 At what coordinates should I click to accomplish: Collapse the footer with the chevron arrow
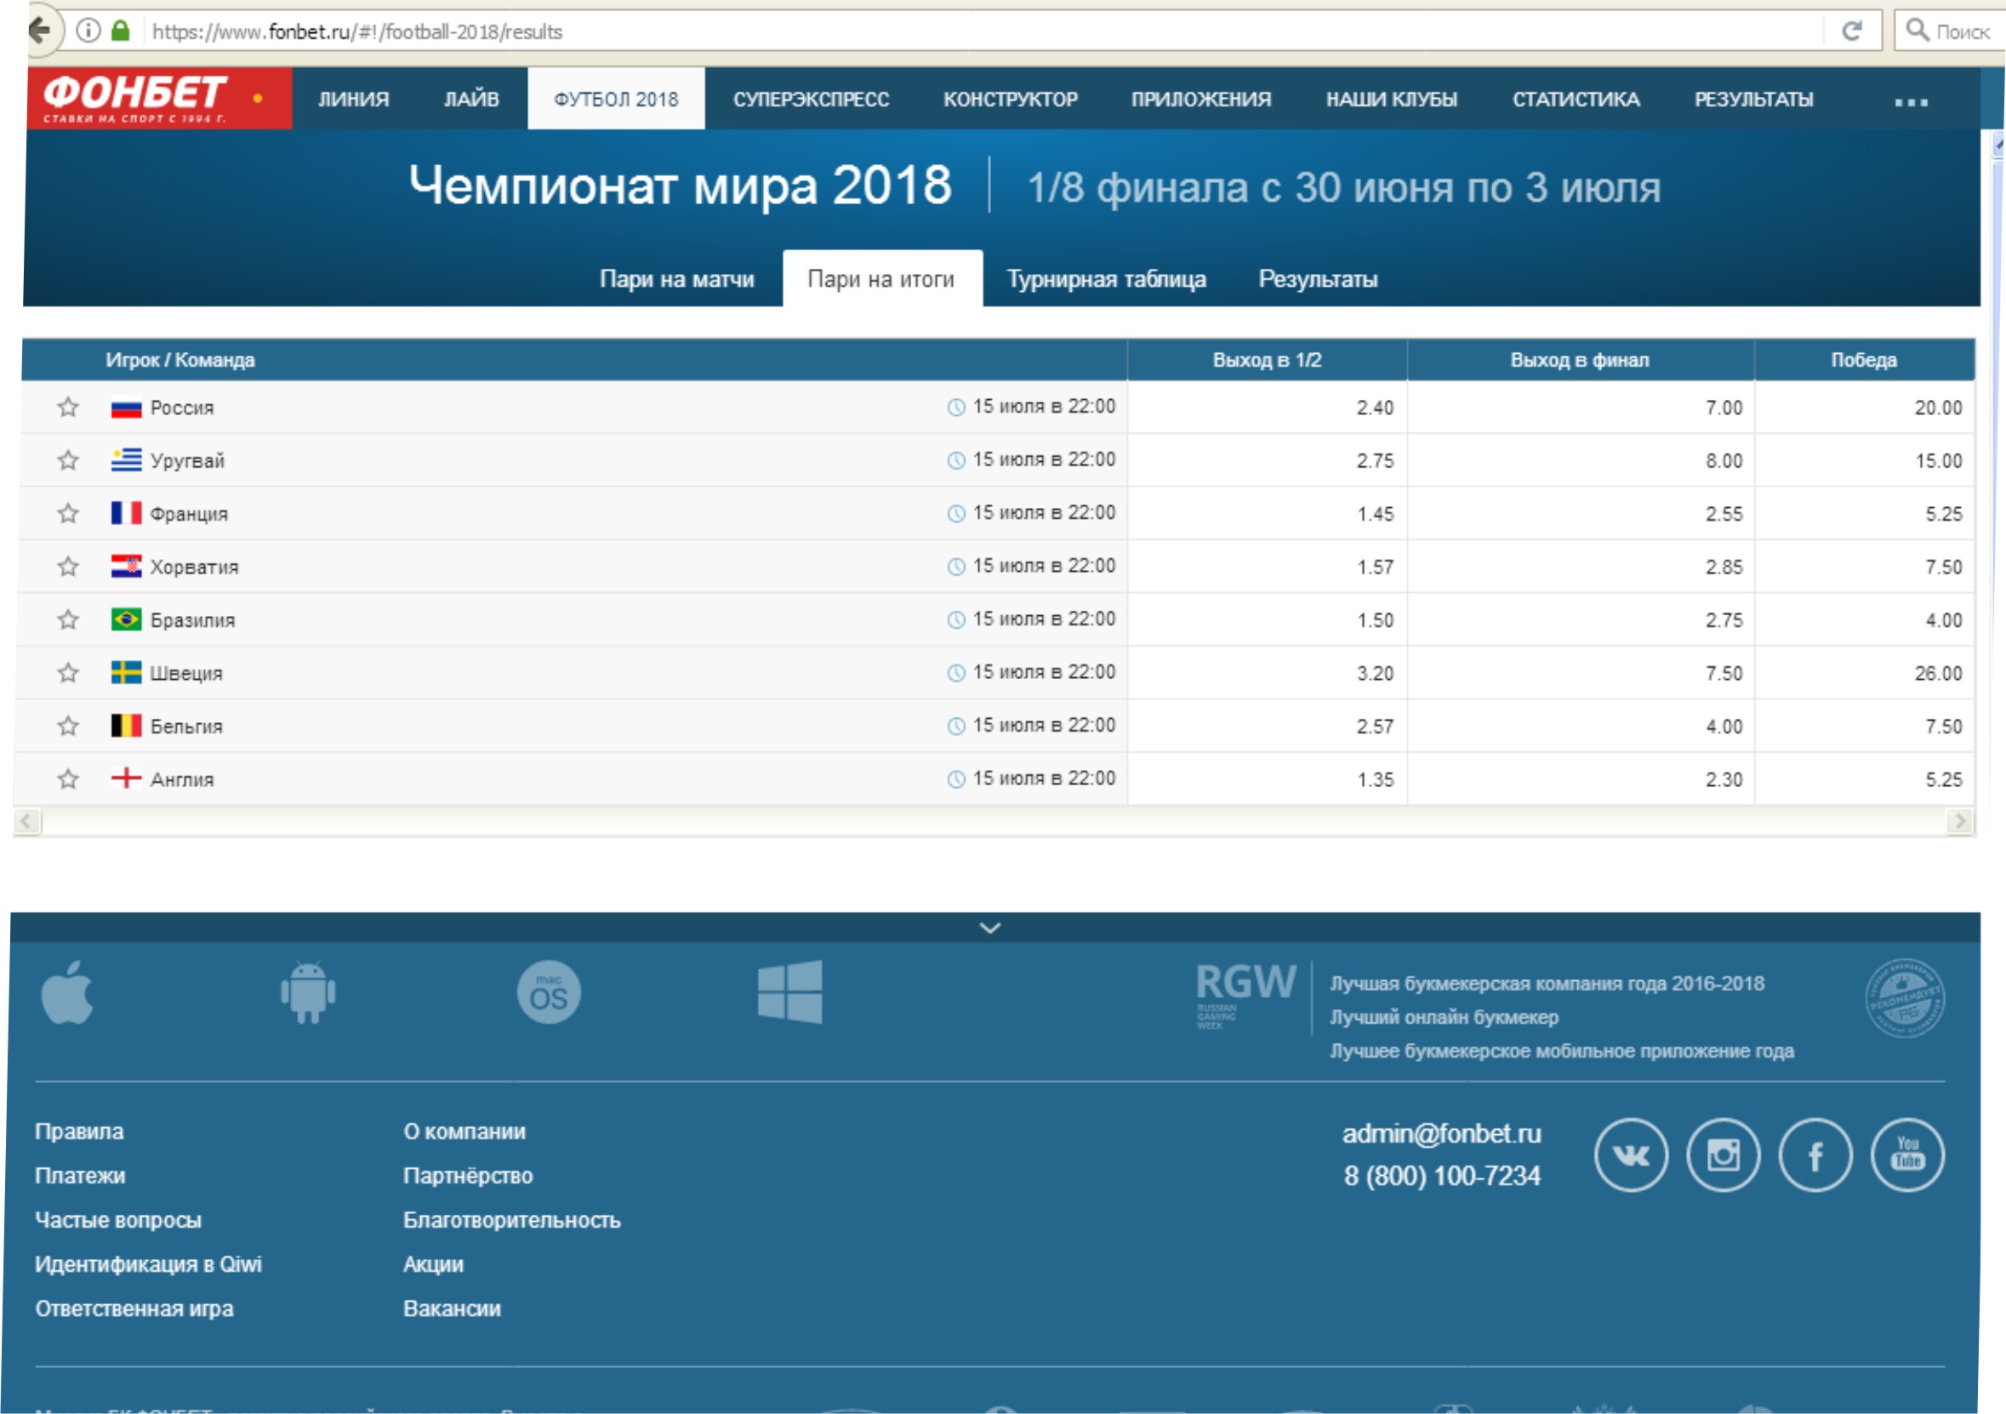[990, 928]
